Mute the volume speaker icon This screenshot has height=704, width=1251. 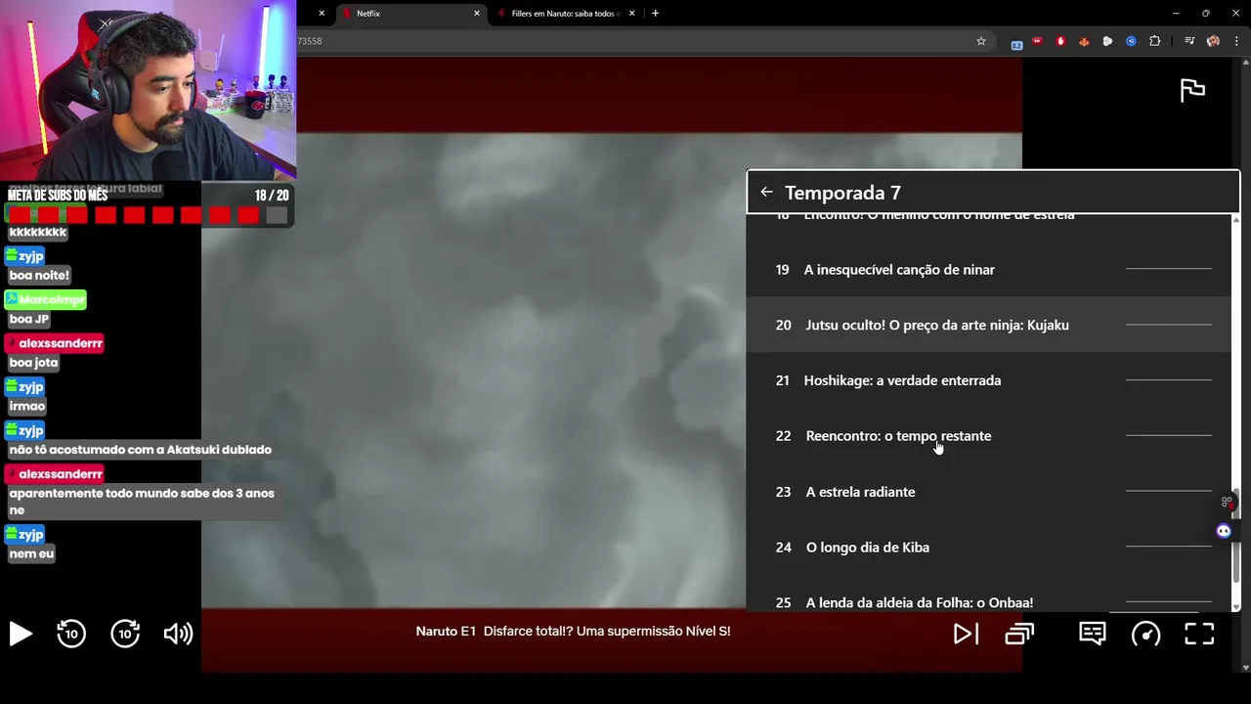point(178,634)
